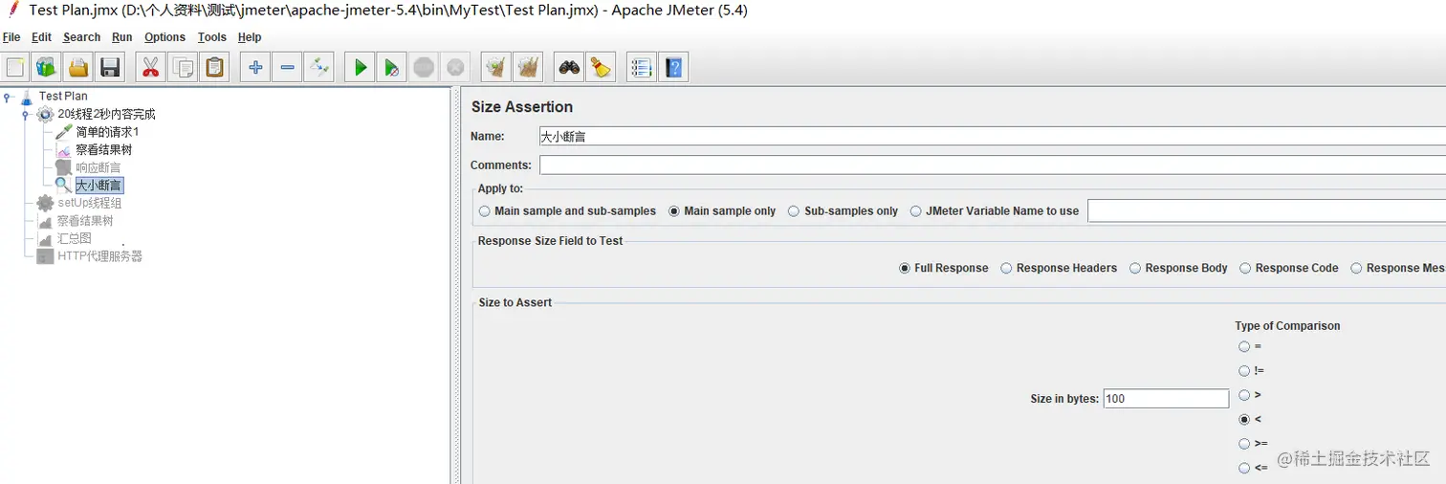The image size is (1446, 484).
Task: Click the Copy icon in toolbar
Action: click(x=183, y=67)
